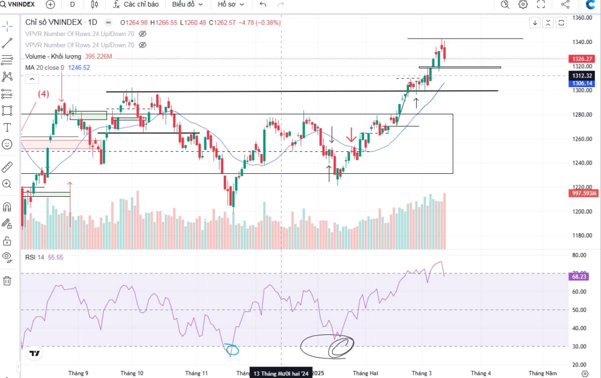Open the pattern drawing tools

7,77
